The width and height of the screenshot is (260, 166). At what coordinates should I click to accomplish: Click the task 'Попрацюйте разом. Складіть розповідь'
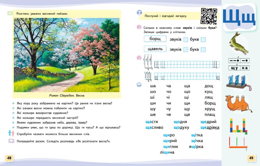(63, 141)
